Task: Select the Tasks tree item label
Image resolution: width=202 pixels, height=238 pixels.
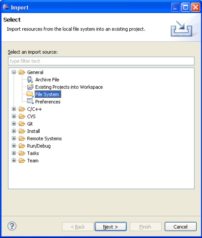Action: (33, 153)
